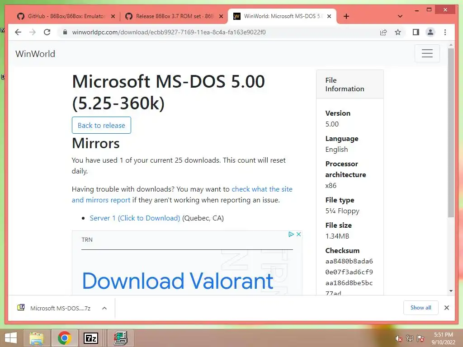Click the File Information panel header
463x347 pixels.
pyautogui.click(x=350, y=84)
